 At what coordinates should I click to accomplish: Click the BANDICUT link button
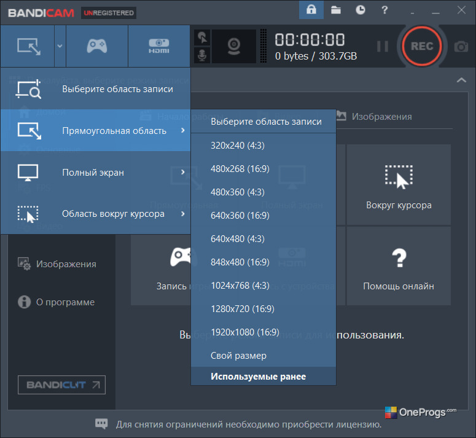pos(61,385)
